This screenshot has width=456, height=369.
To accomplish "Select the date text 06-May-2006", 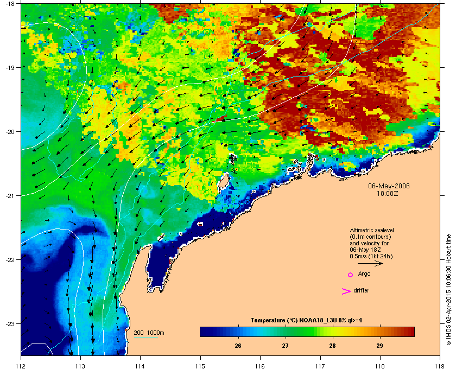I will (389, 186).
